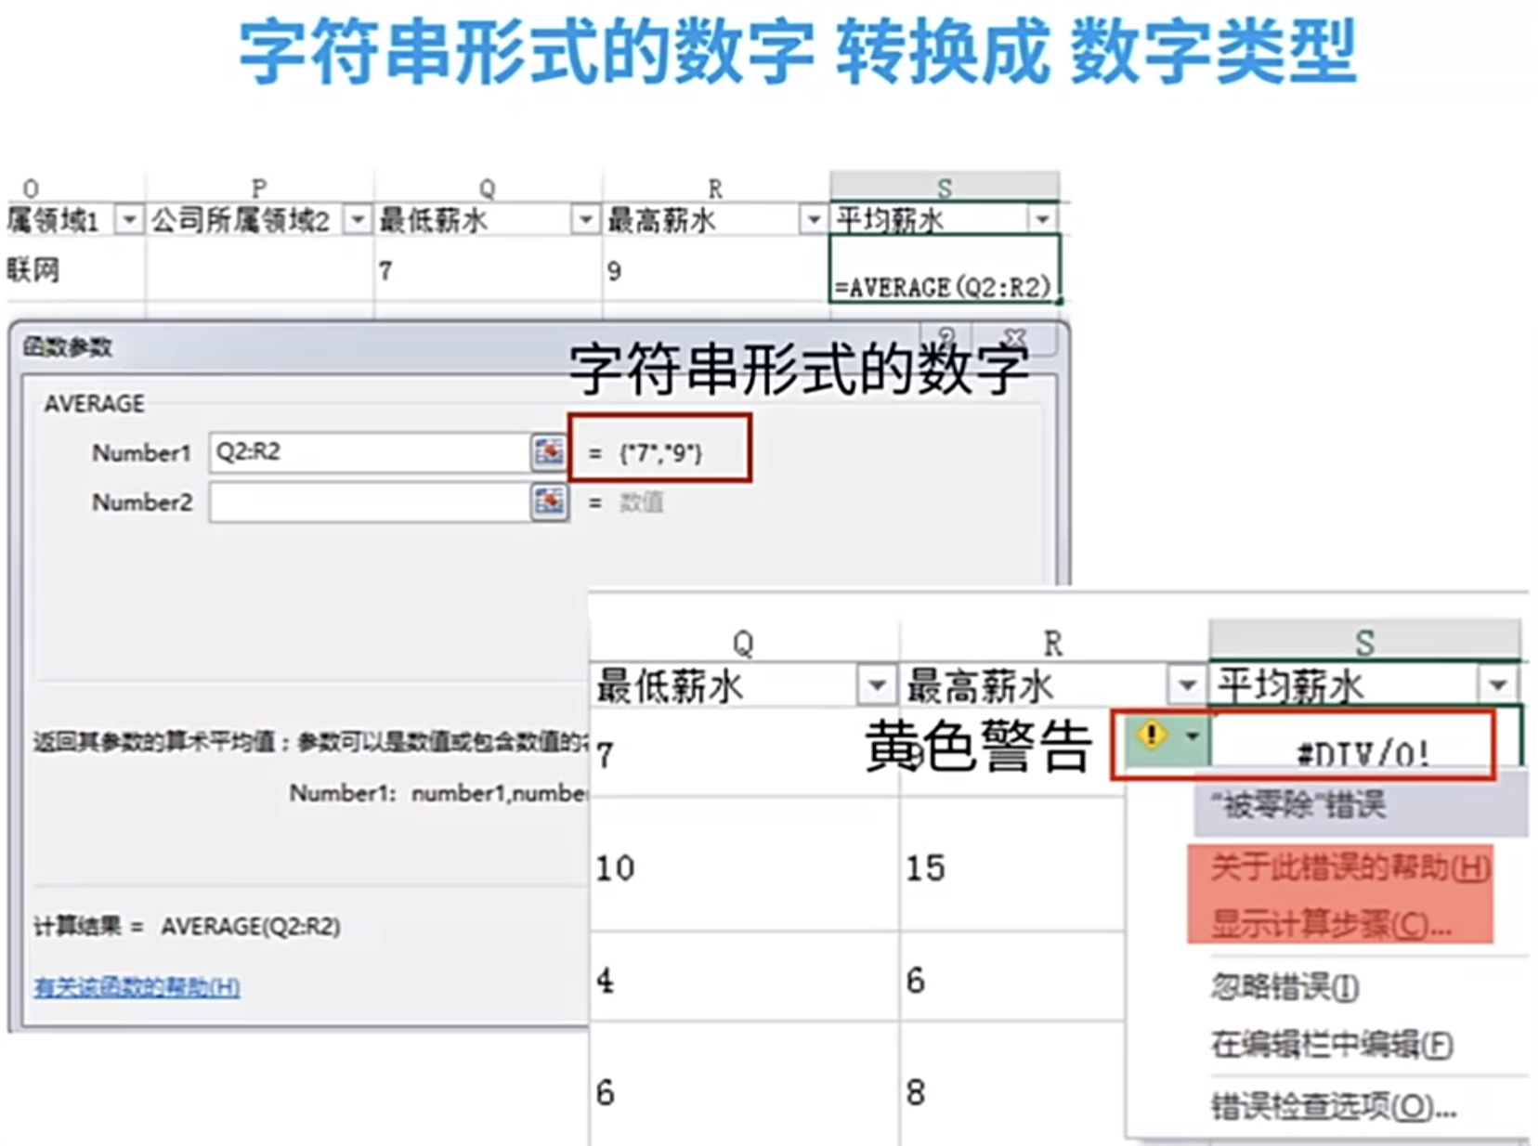
Task: Open 最低薪水 filter dropdown in top table
Action: click(x=585, y=220)
